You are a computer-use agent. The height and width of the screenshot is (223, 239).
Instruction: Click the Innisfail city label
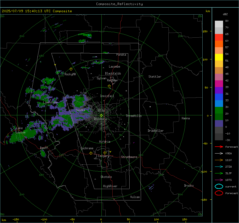coord(107,96)
